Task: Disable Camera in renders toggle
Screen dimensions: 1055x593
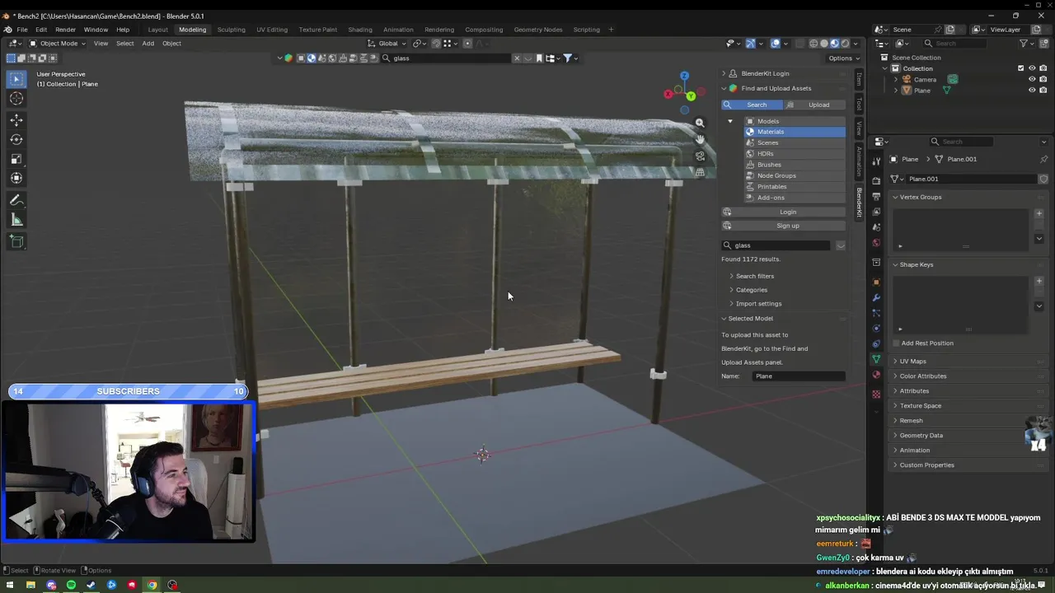Action: (1043, 80)
